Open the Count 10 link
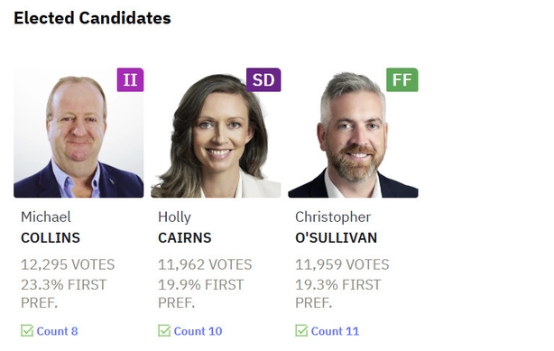Image resolution: width=554 pixels, height=351 pixels. [x=198, y=331]
